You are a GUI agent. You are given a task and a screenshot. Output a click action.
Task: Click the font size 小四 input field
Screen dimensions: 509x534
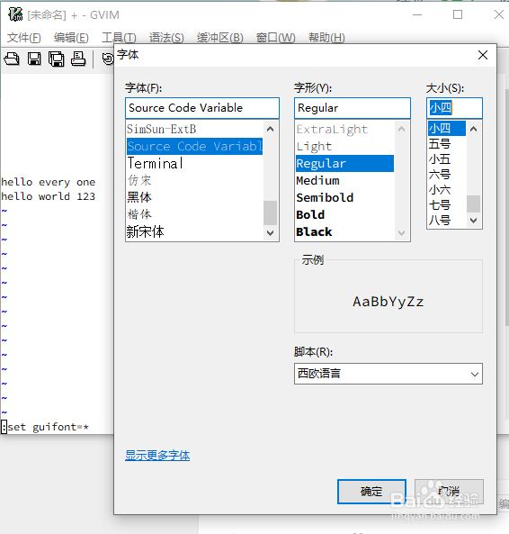[454, 108]
